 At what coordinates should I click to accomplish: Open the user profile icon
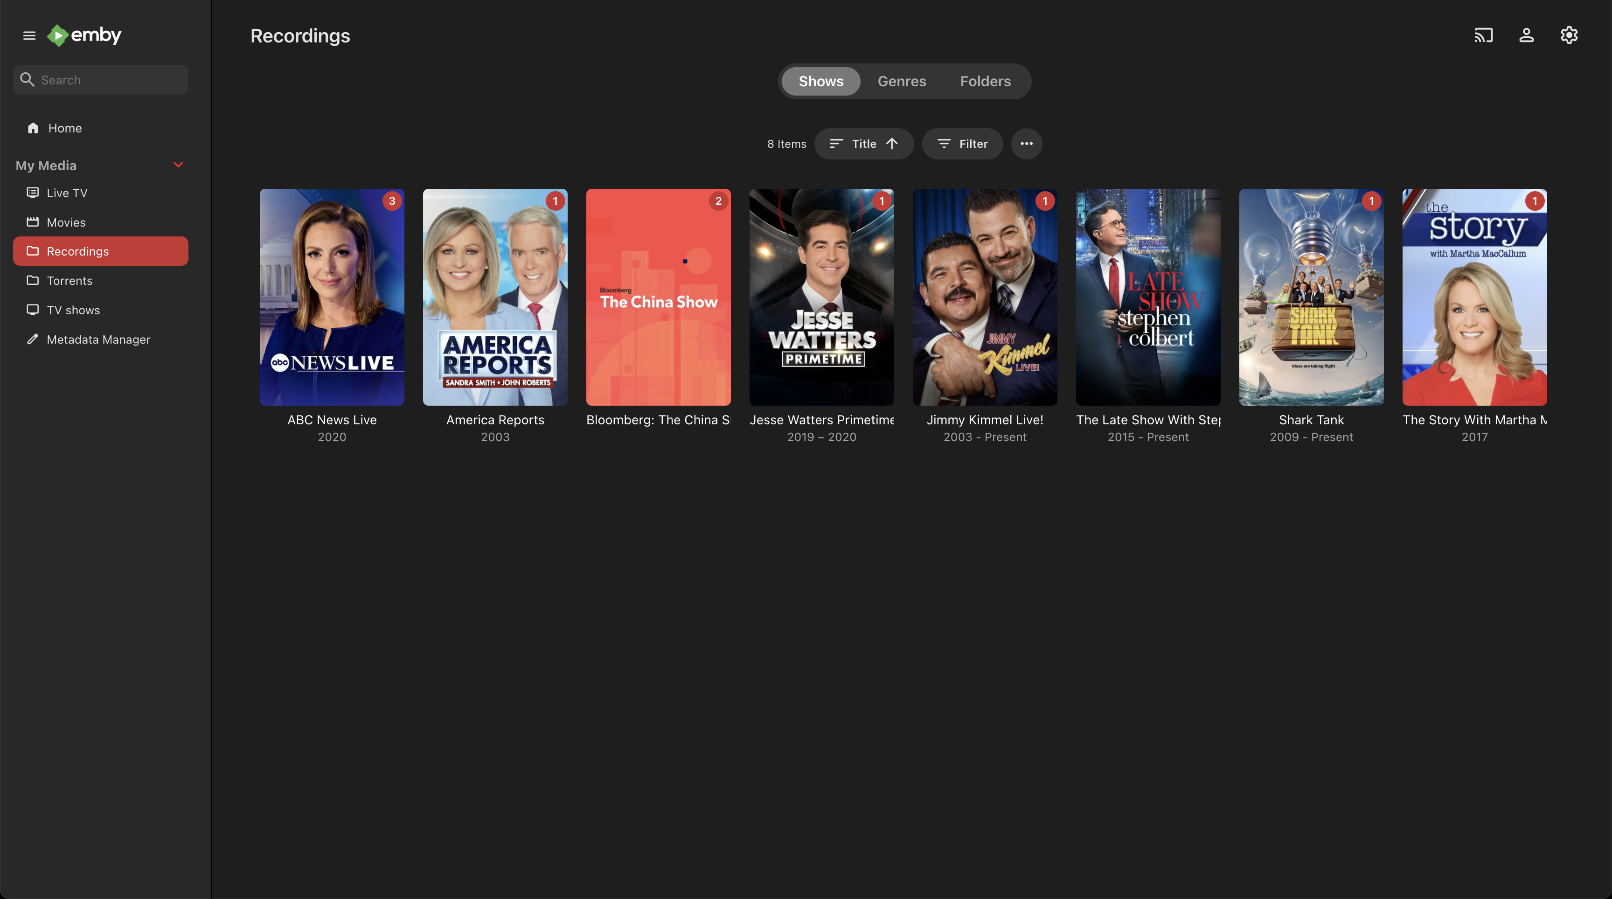click(x=1526, y=35)
